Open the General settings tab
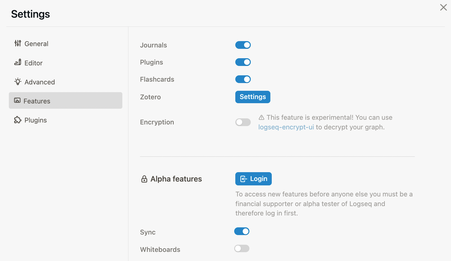The image size is (451, 261). click(65, 44)
